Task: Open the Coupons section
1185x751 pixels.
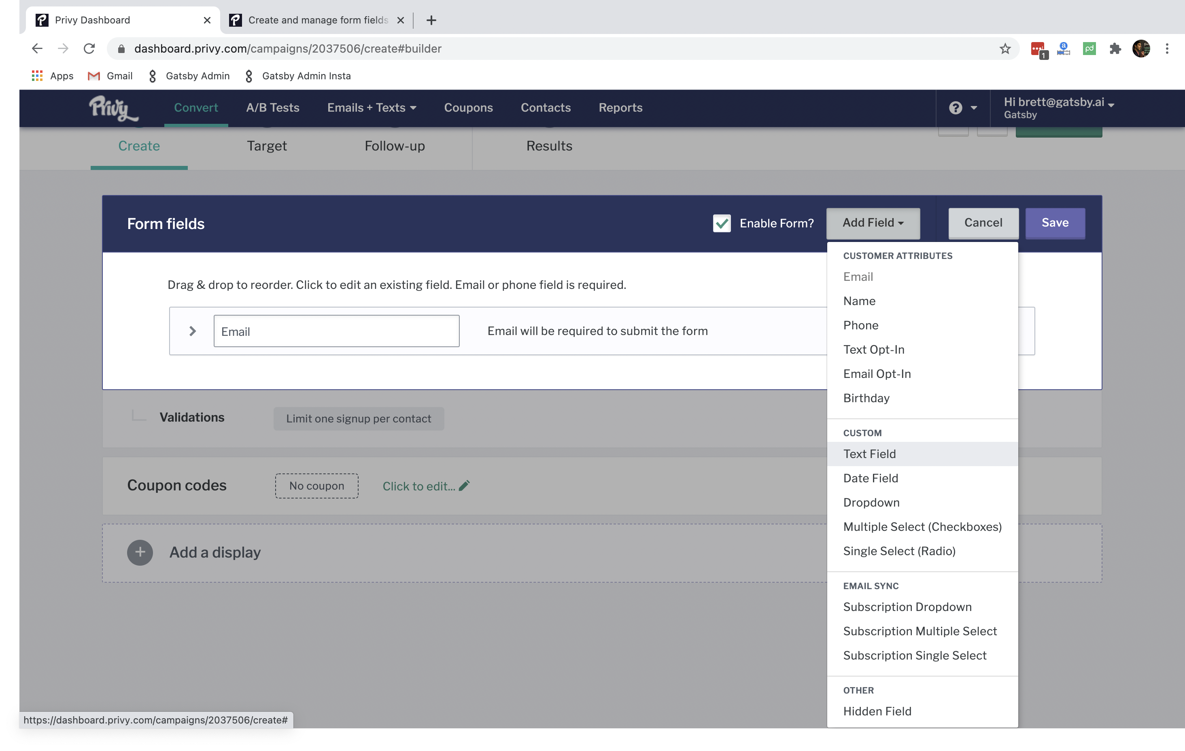Action: pos(469,108)
